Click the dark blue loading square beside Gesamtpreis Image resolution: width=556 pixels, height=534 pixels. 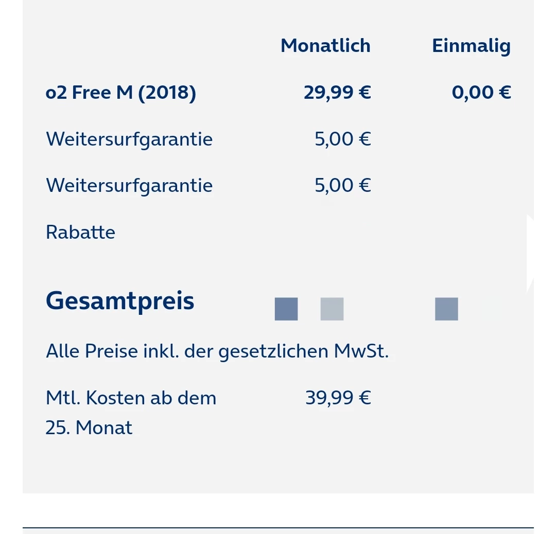286,309
